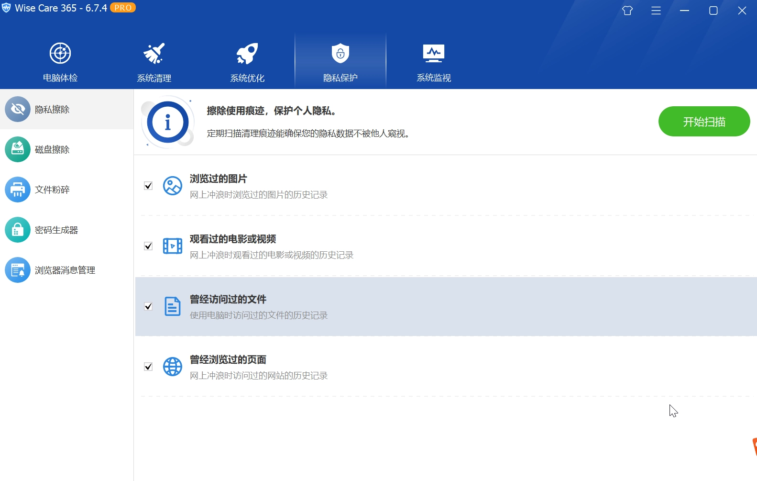This screenshot has height=481, width=757.
Task: Click the 观看过的电影或视频 film icon
Action: click(x=173, y=246)
